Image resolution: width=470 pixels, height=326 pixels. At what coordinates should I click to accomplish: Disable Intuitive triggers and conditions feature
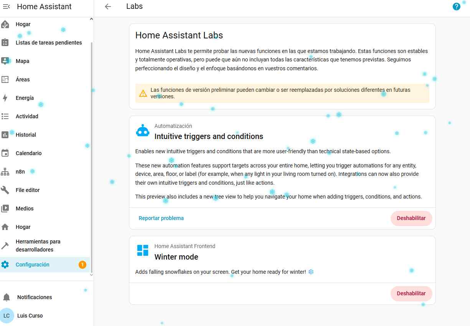pyautogui.click(x=411, y=218)
